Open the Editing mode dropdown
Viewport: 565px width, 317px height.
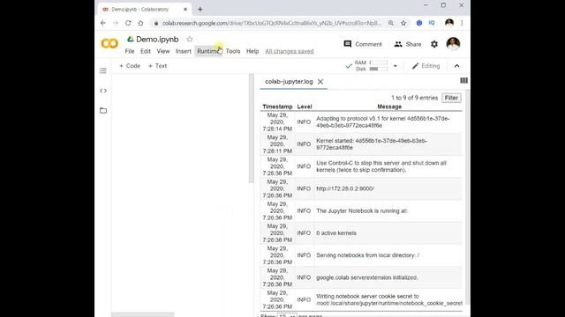426,66
